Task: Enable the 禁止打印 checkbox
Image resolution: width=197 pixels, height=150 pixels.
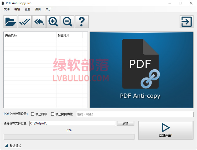Action: 33,114
